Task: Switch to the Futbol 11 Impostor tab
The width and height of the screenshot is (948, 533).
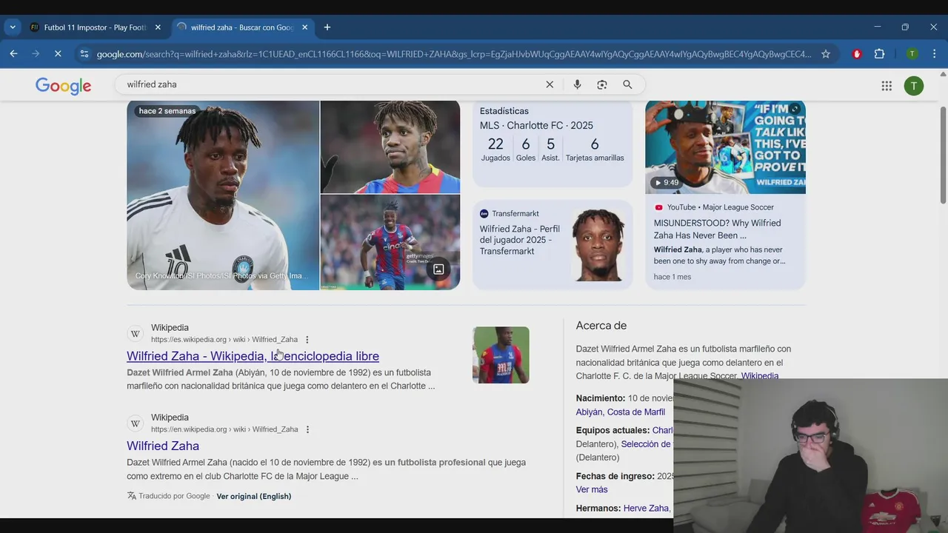Action: click(96, 27)
